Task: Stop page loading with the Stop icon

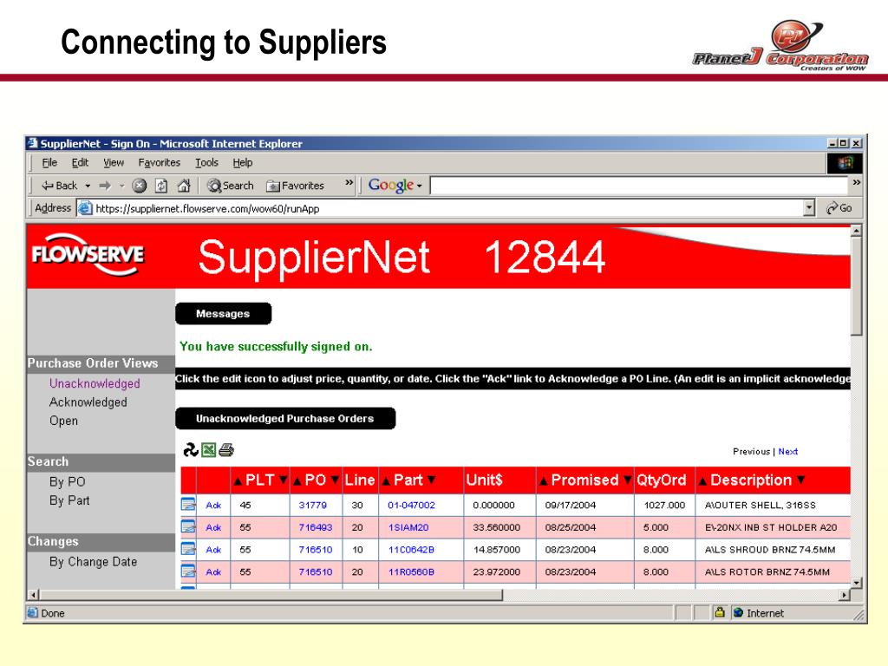Action: [140, 186]
